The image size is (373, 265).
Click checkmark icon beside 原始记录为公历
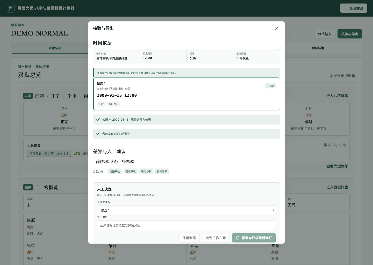98,120
